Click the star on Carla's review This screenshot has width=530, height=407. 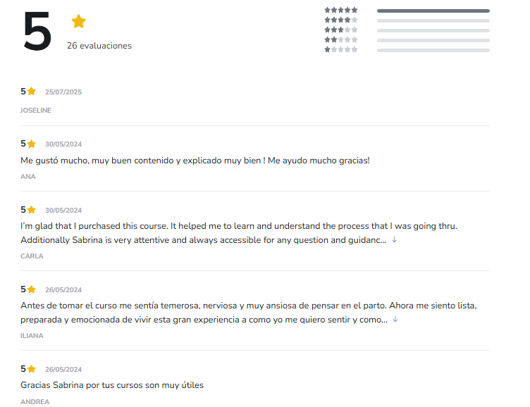(x=32, y=210)
